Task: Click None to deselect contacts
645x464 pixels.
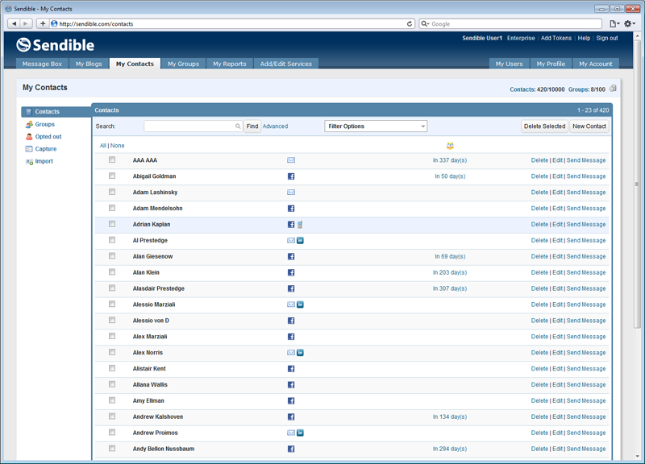Action: [117, 146]
